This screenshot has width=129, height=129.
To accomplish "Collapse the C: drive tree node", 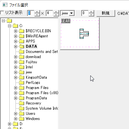I will click(x=10, y=26).
